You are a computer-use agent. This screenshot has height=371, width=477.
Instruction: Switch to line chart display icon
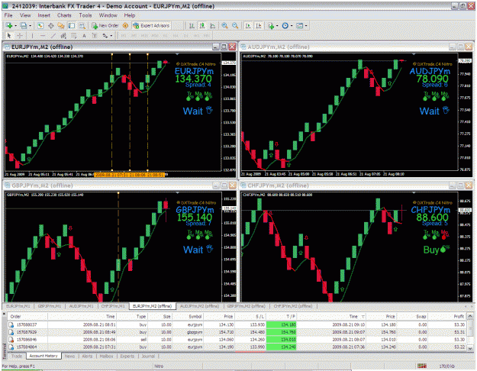click(x=212, y=25)
